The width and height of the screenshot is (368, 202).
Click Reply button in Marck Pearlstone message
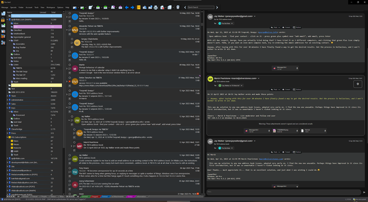[x=274, y=90]
